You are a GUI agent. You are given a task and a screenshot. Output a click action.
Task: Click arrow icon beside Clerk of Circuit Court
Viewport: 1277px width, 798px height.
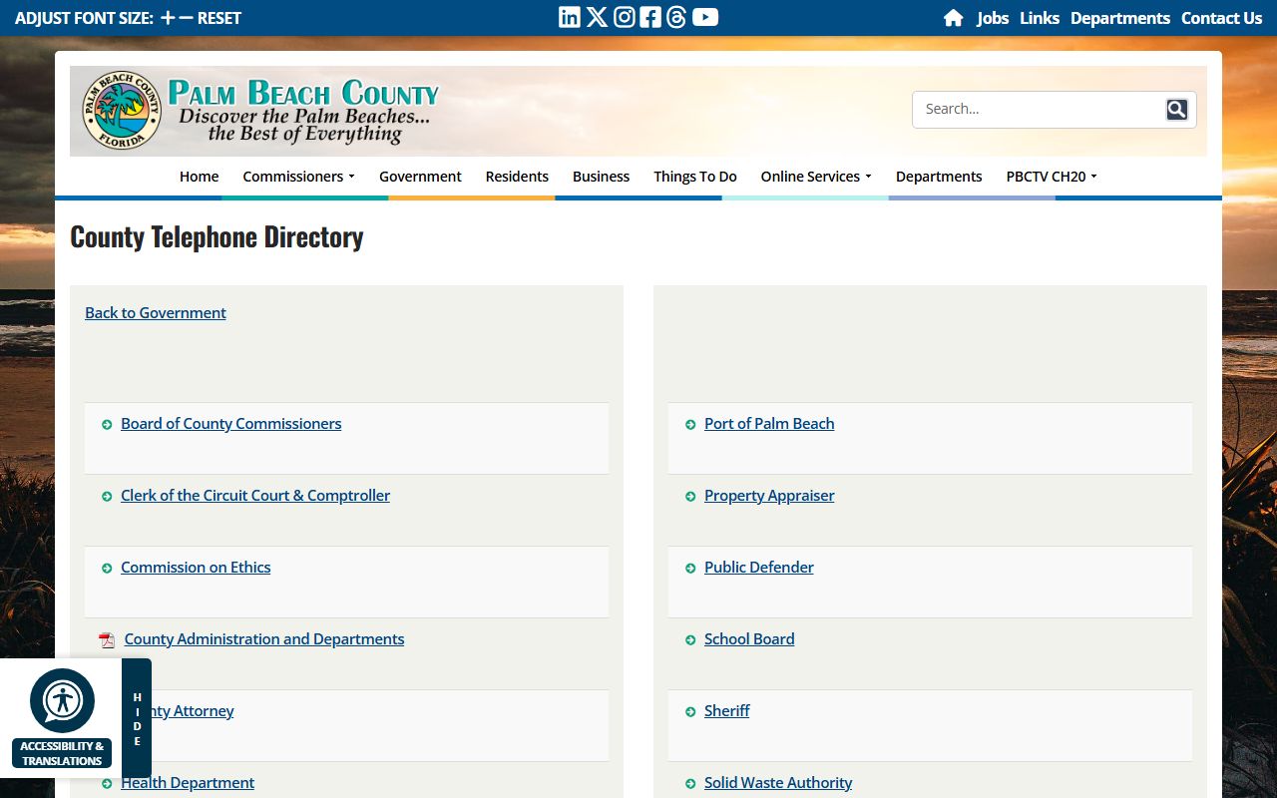pyautogui.click(x=107, y=497)
